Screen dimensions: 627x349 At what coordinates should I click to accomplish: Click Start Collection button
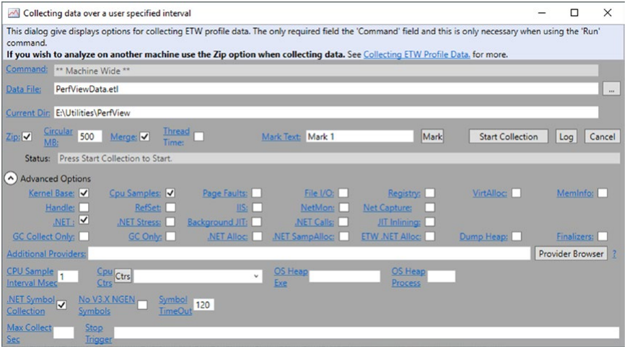[x=508, y=137]
